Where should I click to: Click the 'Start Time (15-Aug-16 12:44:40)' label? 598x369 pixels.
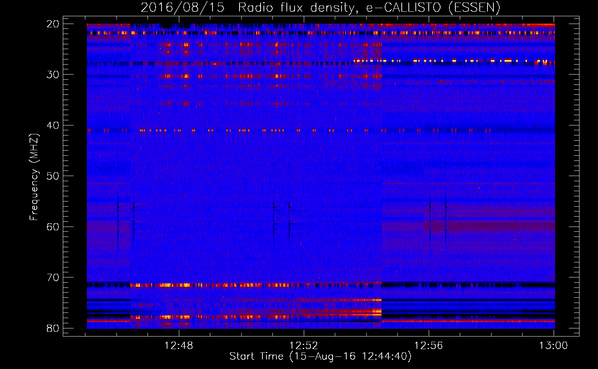320,356
